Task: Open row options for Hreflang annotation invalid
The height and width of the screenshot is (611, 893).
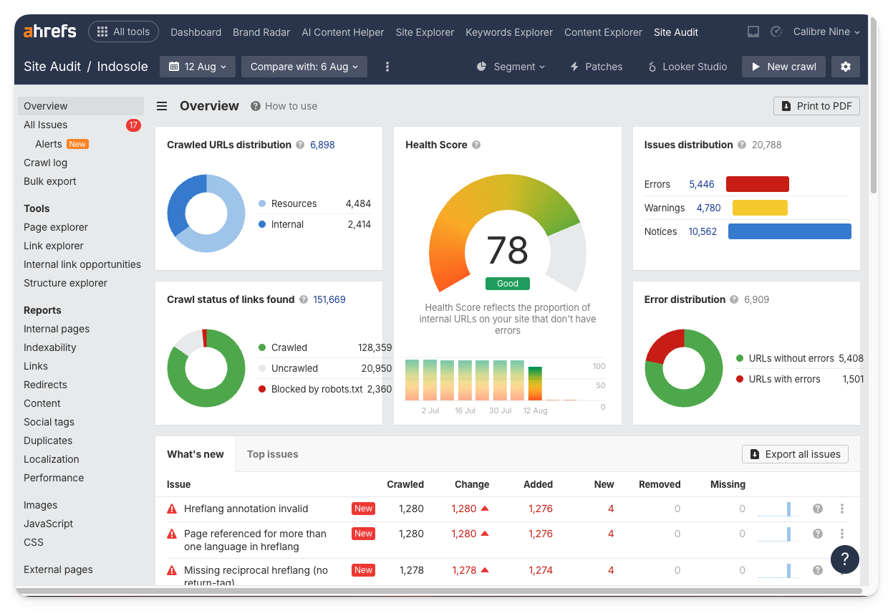Action: [x=842, y=509]
